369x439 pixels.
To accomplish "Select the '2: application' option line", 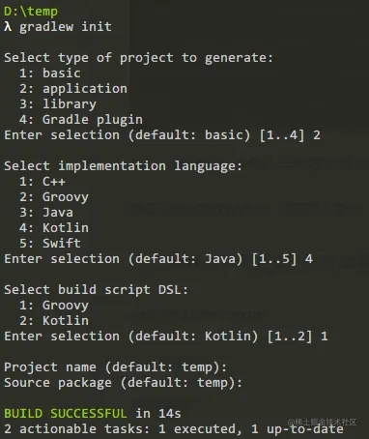I will [73, 89].
